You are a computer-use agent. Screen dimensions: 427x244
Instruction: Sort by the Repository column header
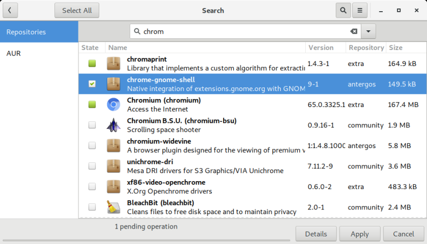tap(366, 47)
